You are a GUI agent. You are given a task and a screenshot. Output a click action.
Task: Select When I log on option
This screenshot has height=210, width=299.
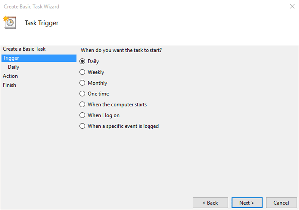pyautogui.click(x=83, y=115)
